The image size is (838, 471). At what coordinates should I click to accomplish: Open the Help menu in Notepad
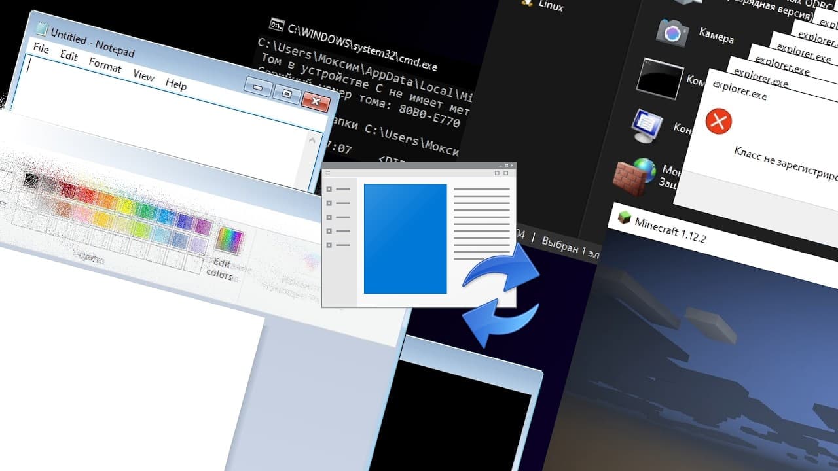tap(176, 84)
